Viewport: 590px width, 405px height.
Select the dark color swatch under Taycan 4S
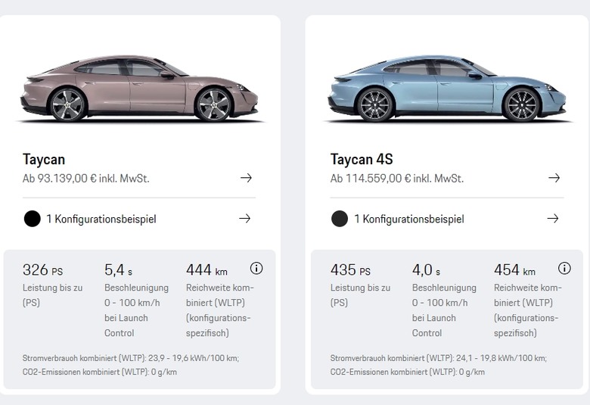pos(340,219)
